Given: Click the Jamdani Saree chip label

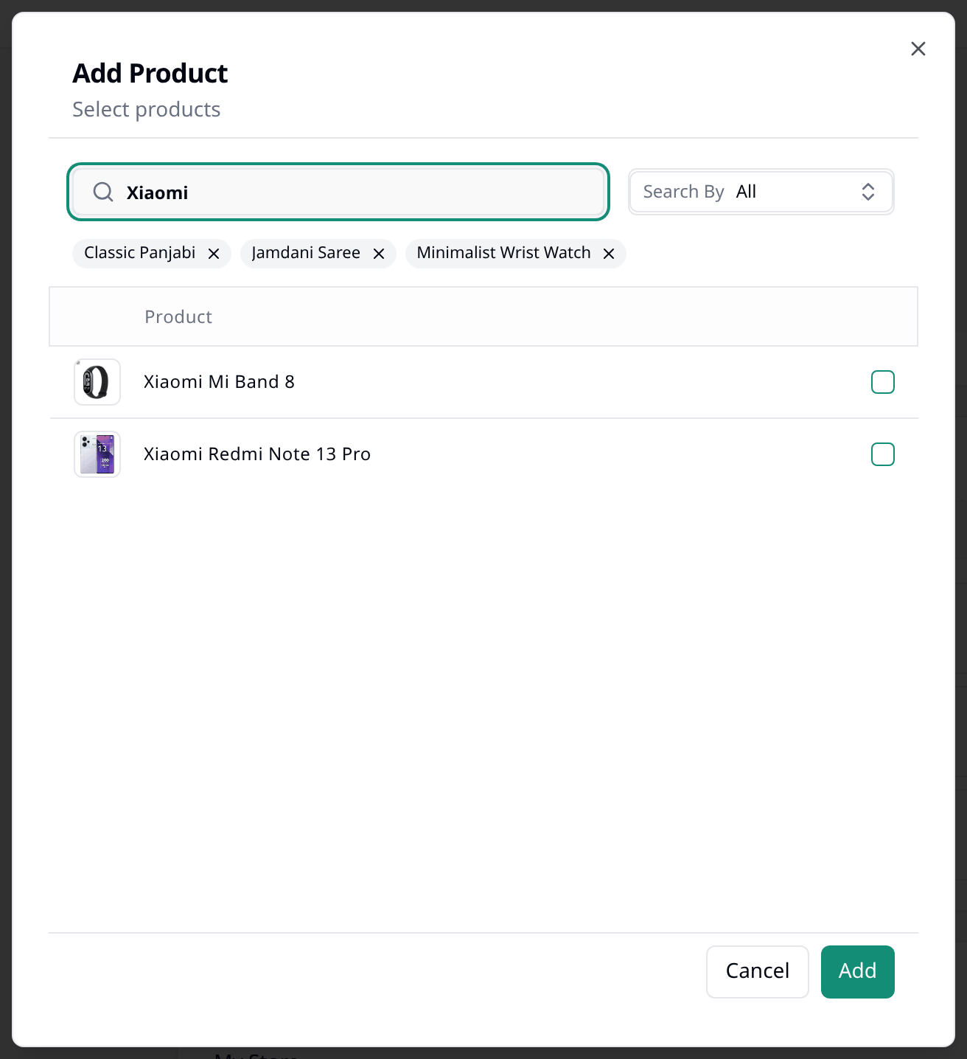Looking at the screenshot, I should (306, 253).
